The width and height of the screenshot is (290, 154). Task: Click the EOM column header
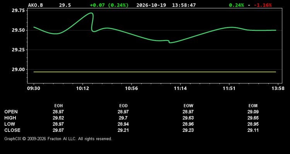click(x=253, y=106)
